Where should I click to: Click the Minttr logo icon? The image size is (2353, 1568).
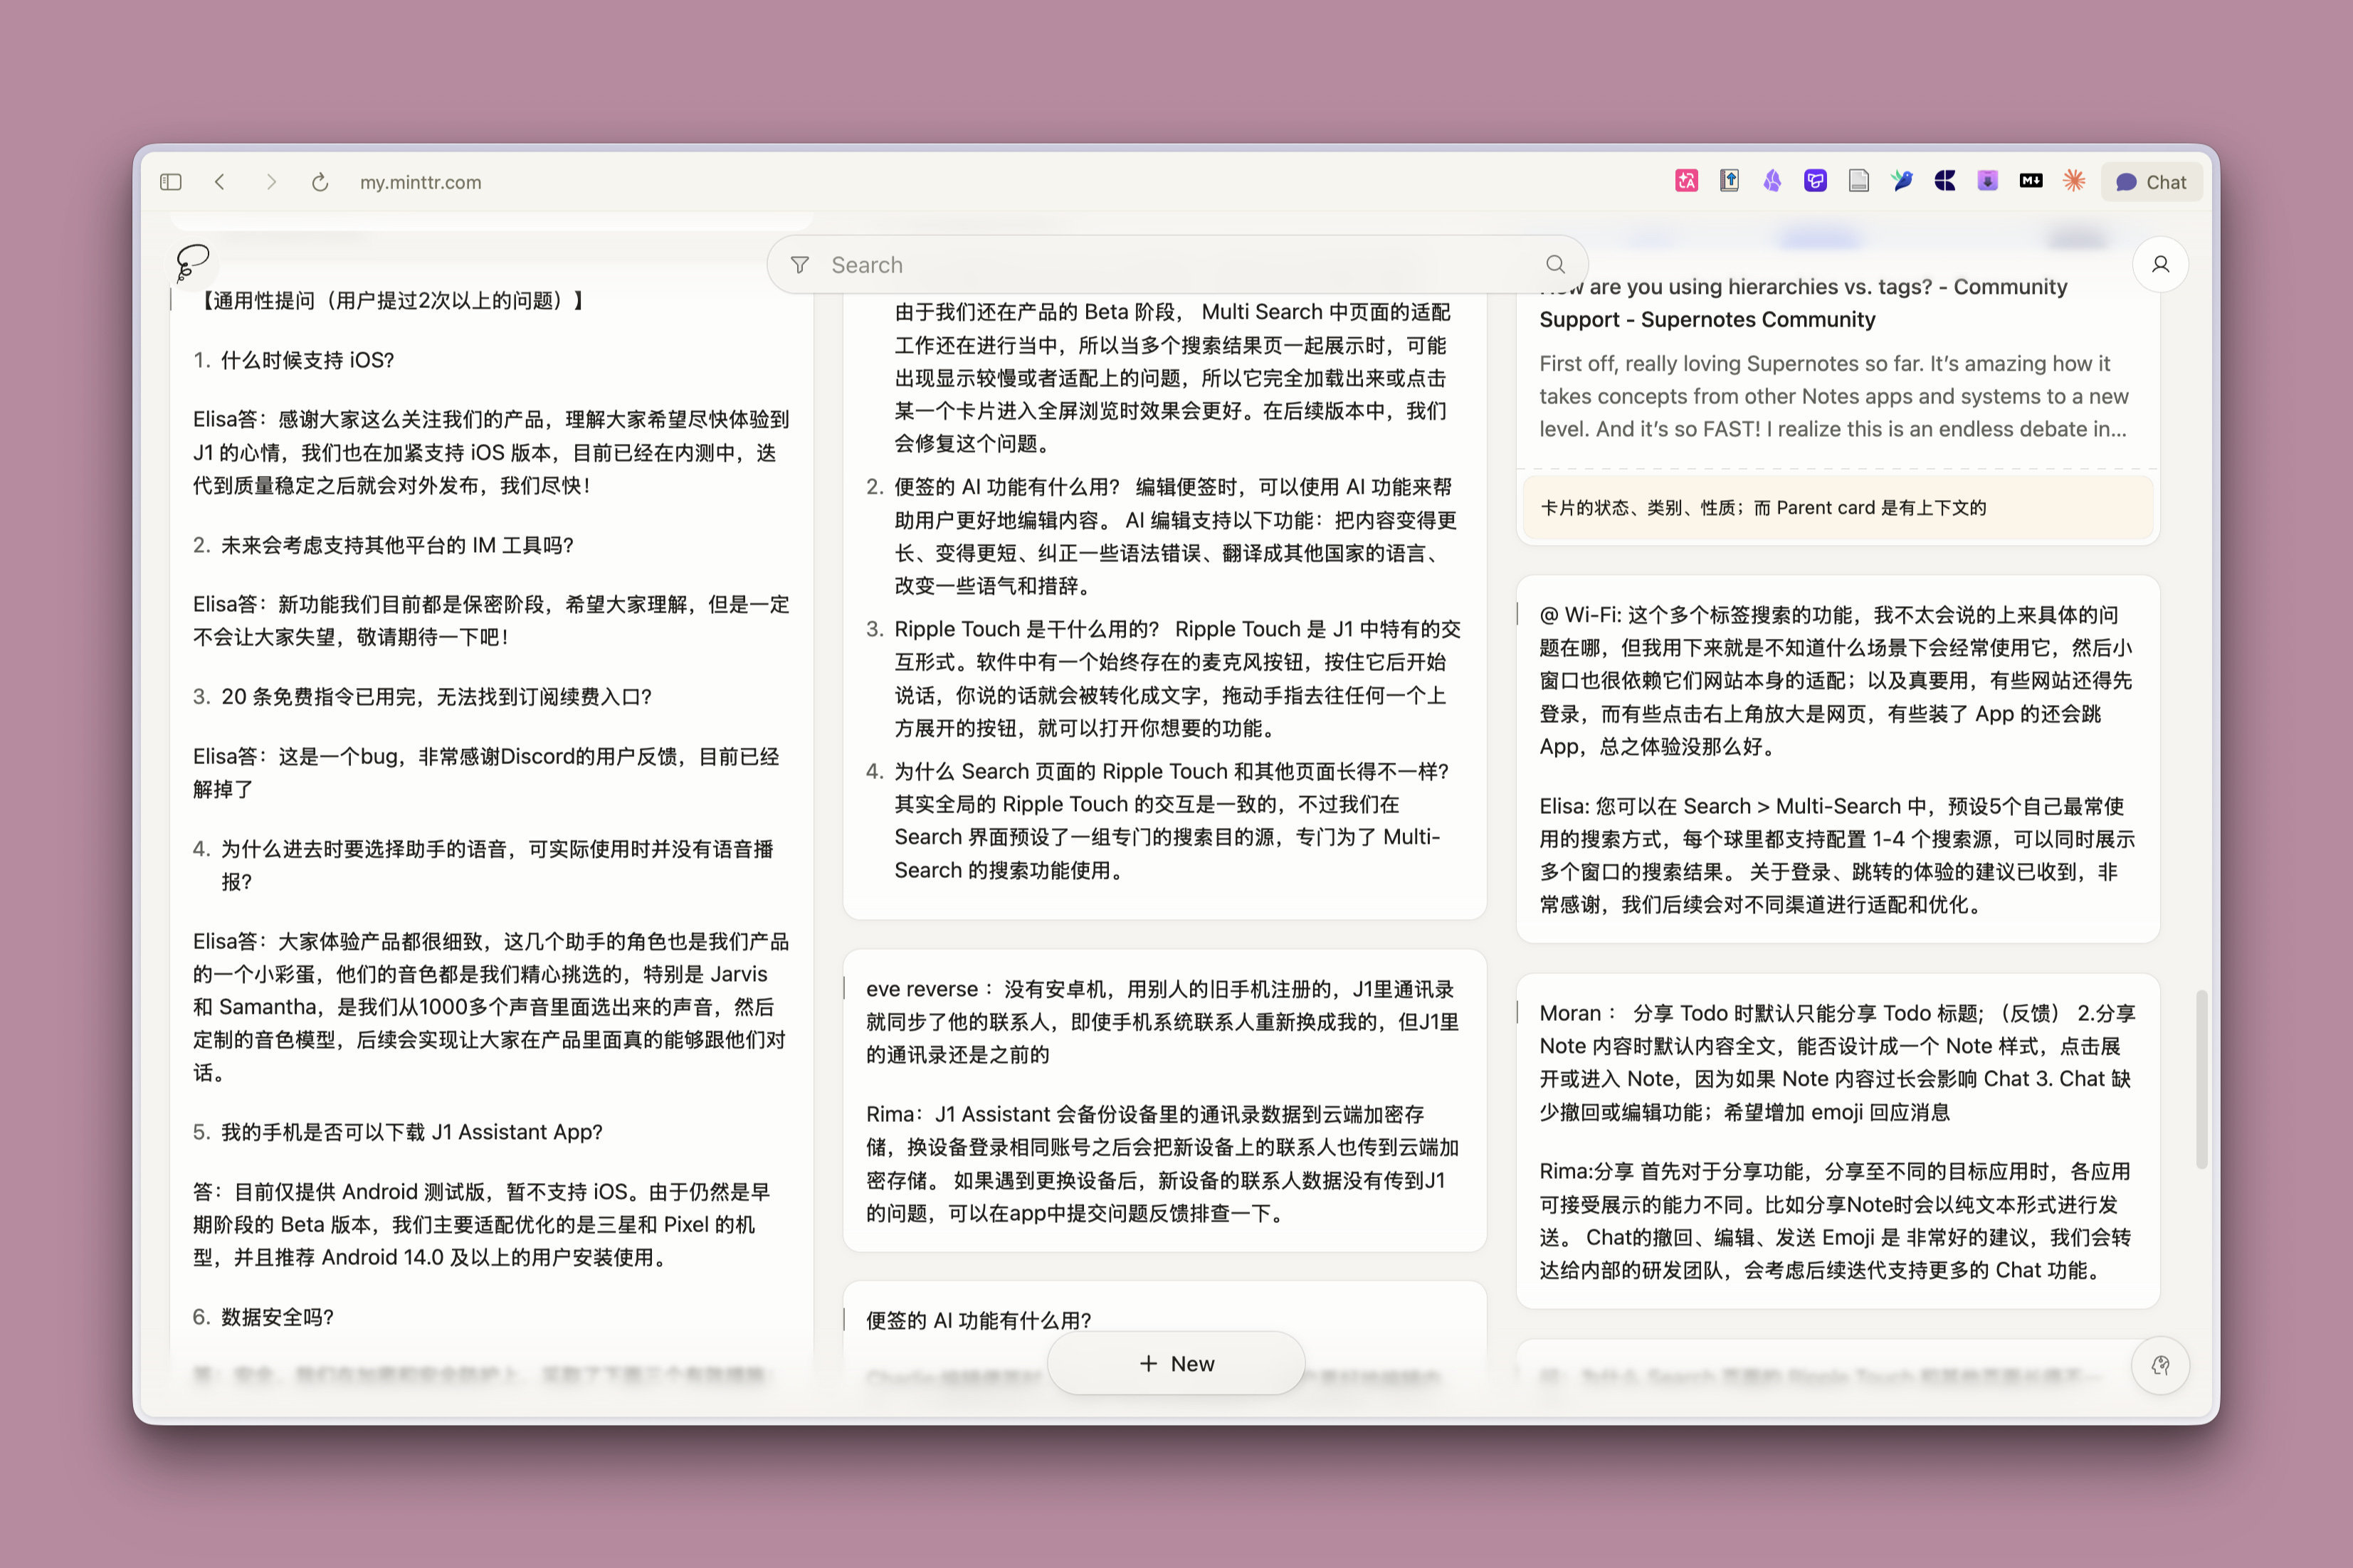coord(192,263)
